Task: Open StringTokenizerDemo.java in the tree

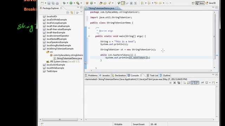Action: [x=68, y=58]
